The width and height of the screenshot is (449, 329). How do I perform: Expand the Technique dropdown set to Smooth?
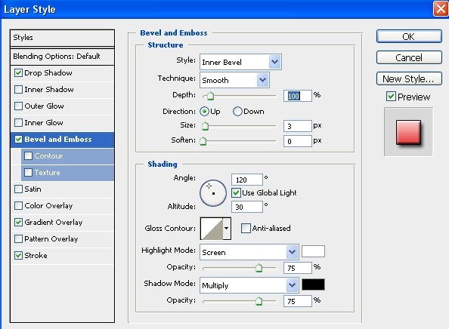(234, 80)
